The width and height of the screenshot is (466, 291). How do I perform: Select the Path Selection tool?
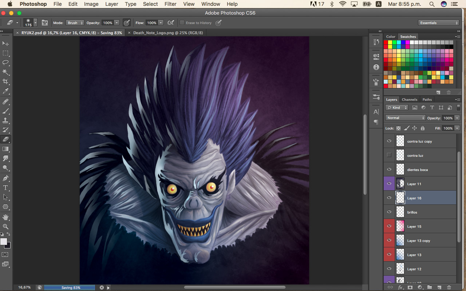tap(6, 197)
